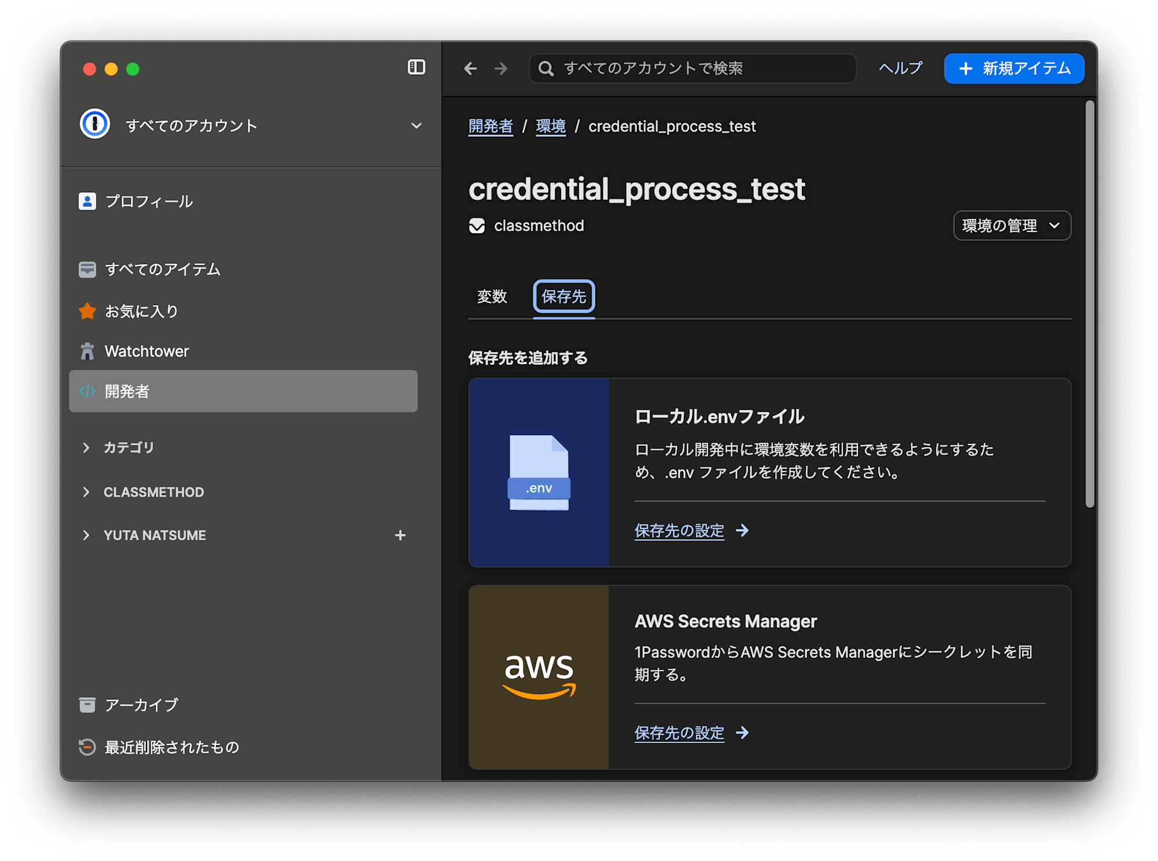Switch to the 変数 tab

[492, 296]
